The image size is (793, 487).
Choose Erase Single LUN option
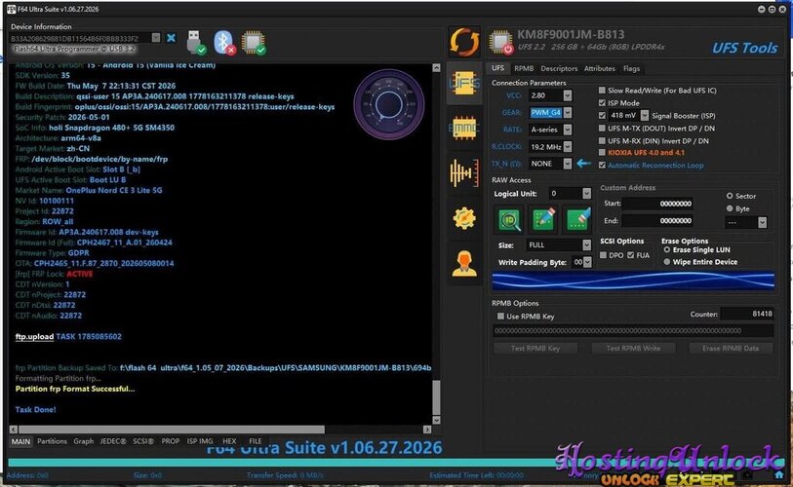click(667, 250)
